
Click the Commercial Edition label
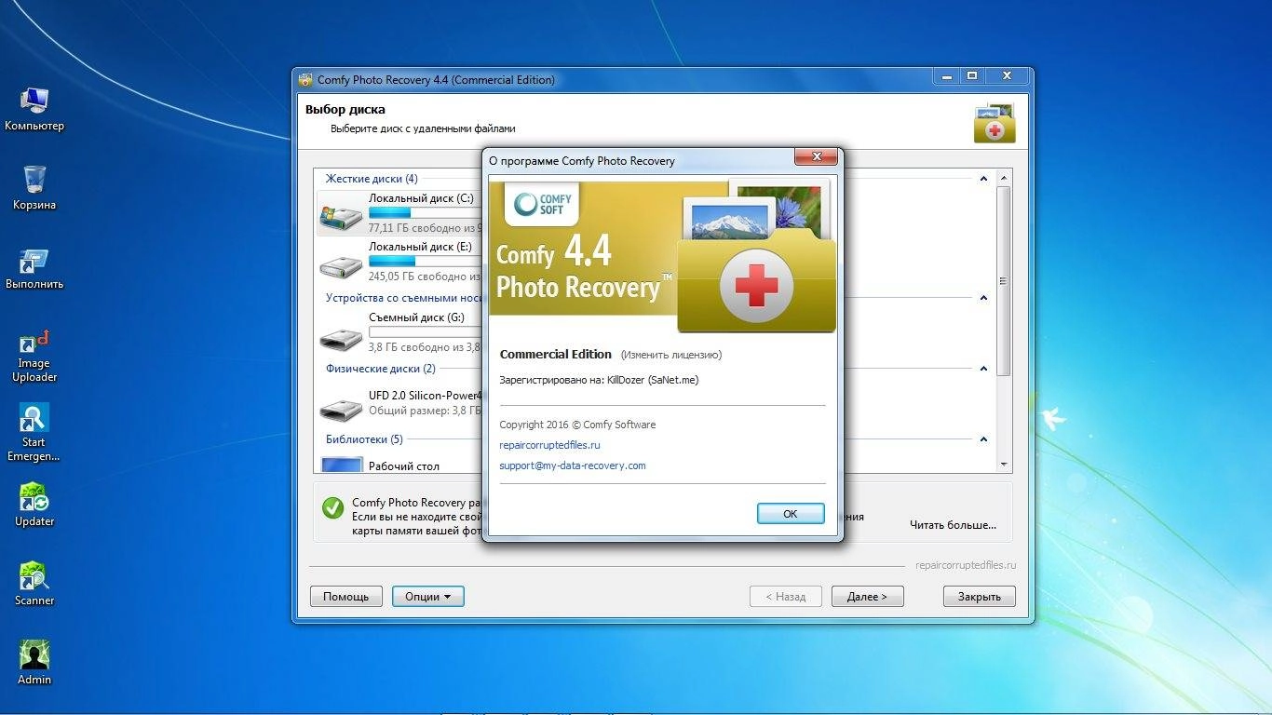click(x=556, y=355)
